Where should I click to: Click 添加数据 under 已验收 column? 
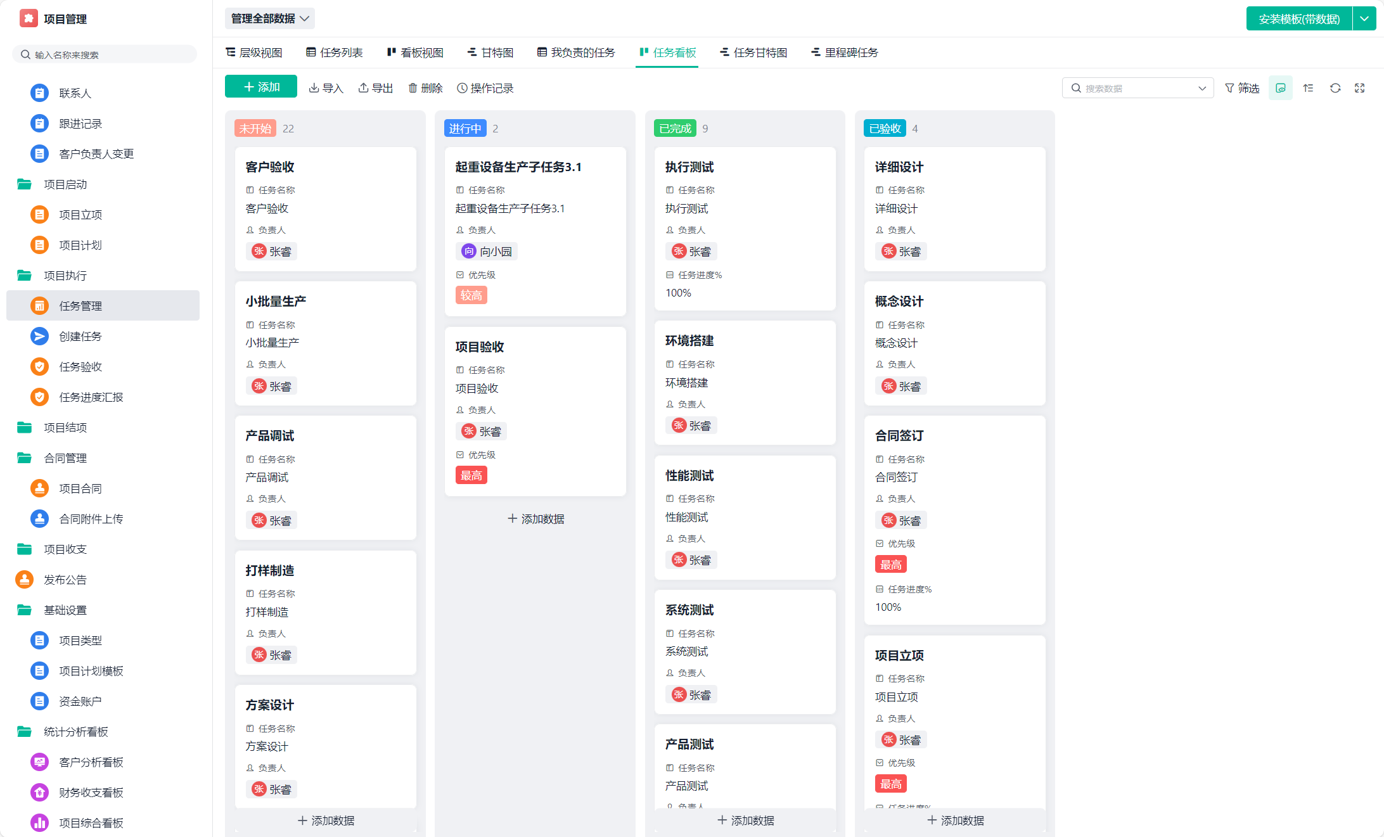[x=955, y=821]
